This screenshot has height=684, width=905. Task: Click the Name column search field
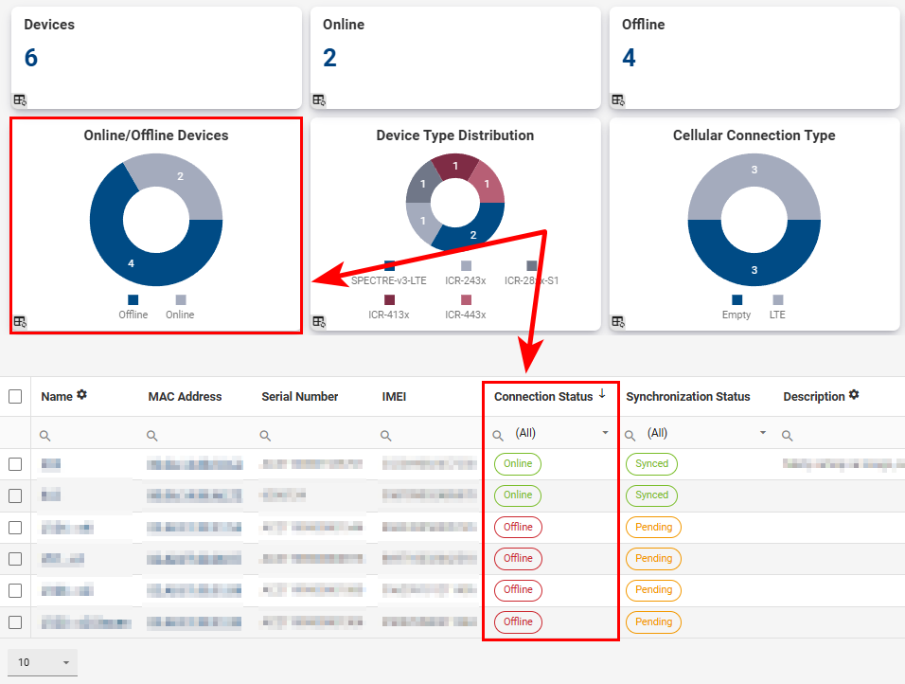[x=90, y=434]
